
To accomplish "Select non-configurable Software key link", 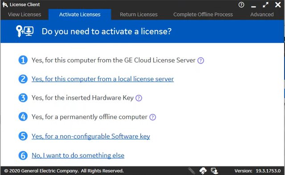I will pyautogui.click(x=91, y=136).
